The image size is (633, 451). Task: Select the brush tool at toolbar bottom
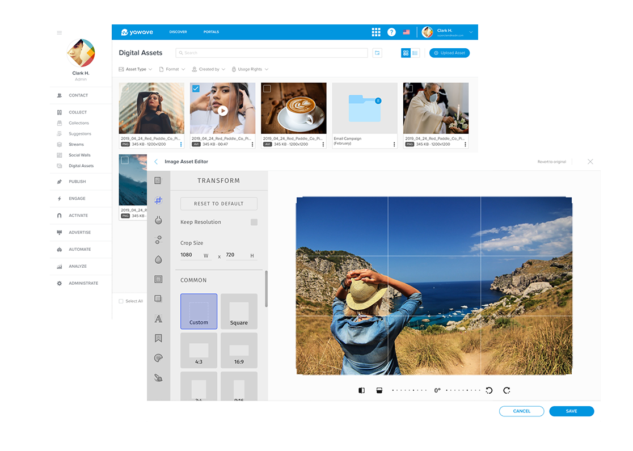pyautogui.click(x=158, y=378)
